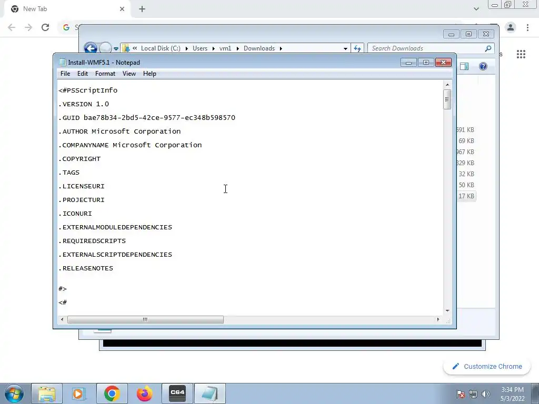
Task: Click Users in Explorer address bar
Action: point(200,48)
